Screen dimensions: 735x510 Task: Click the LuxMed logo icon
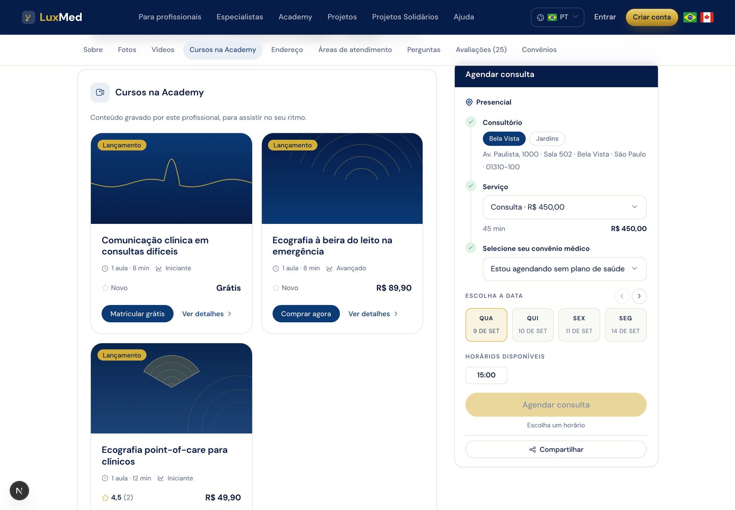pyautogui.click(x=29, y=17)
